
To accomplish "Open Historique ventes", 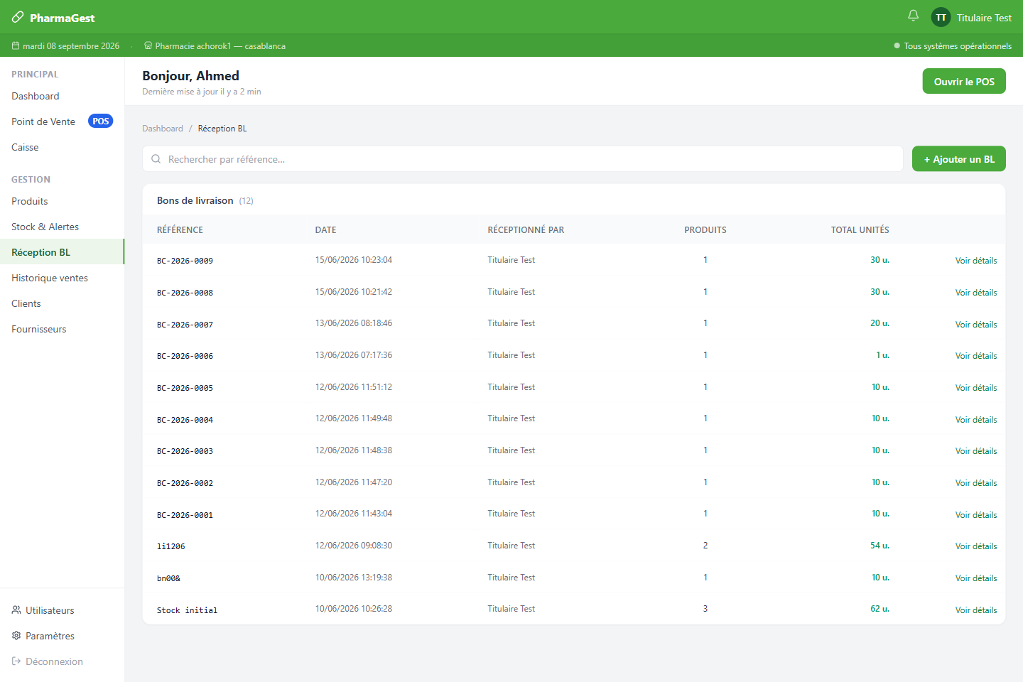I will (63, 278).
